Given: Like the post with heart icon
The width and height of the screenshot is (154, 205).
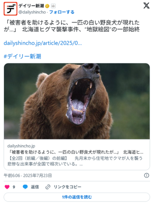Looking at the screenshot, I should click(x=7, y=187).
